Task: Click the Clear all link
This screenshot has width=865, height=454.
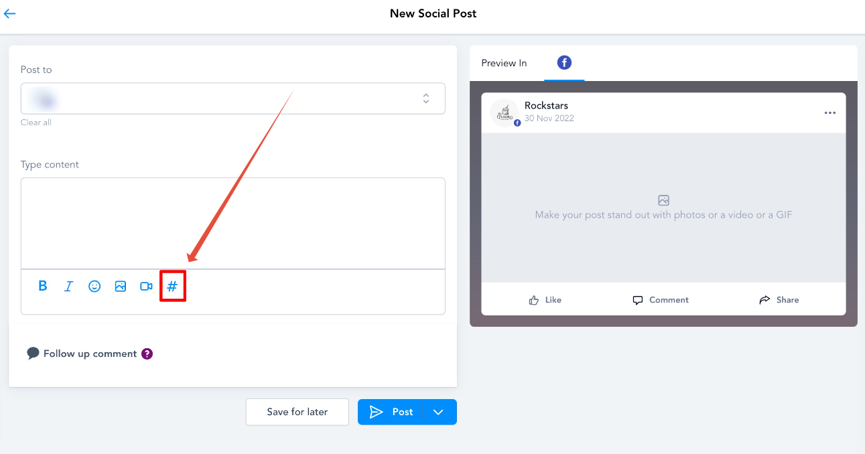Action: 36,123
